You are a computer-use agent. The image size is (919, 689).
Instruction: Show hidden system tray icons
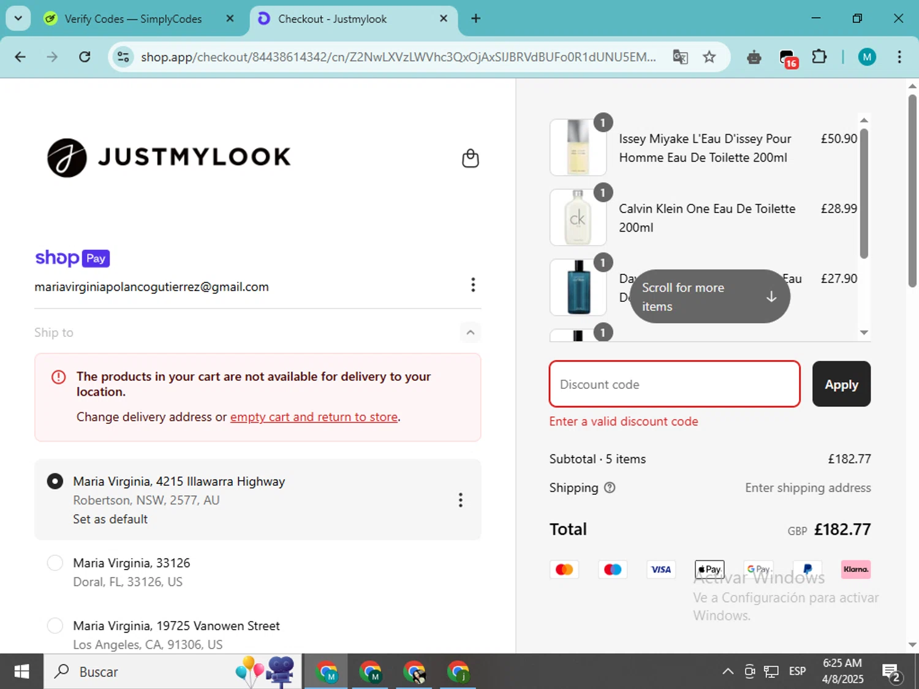(727, 672)
